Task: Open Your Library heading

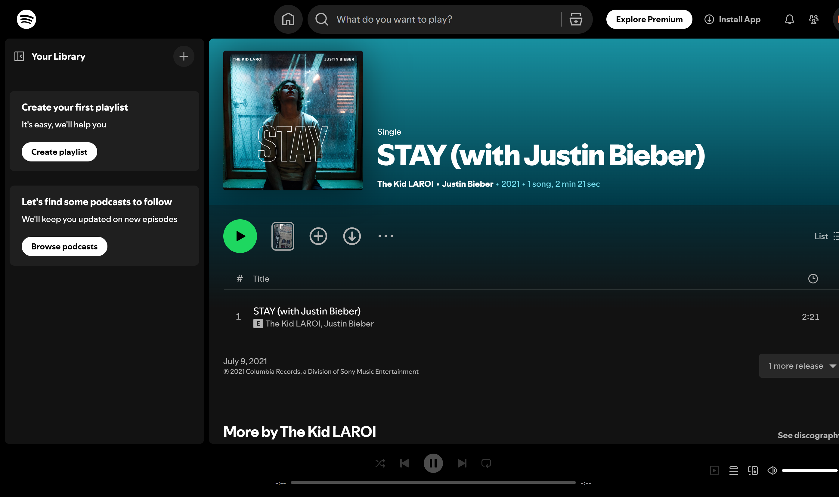Action: 58,56
